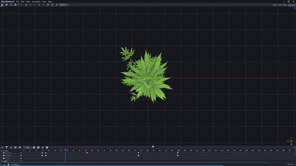The image size is (296, 166).
Task: Toggle visibility eye for Scale channel
Action: click(4, 158)
